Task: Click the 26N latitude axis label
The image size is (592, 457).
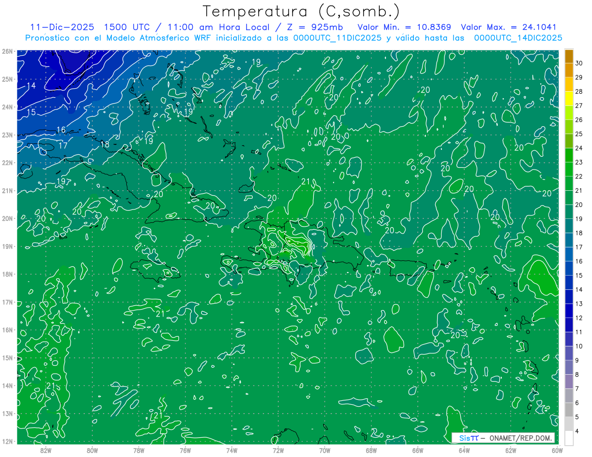Action: click(7, 51)
